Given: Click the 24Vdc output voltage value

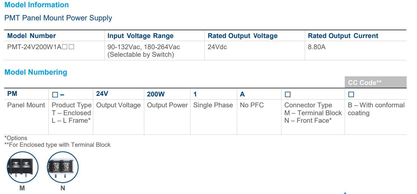Looking at the screenshot, I should [x=217, y=47].
